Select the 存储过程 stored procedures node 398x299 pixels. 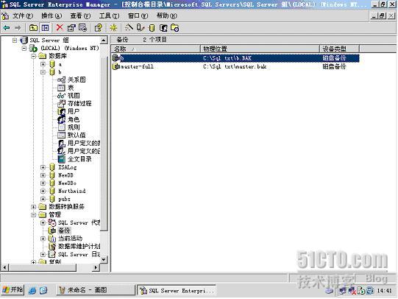[79, 103]
